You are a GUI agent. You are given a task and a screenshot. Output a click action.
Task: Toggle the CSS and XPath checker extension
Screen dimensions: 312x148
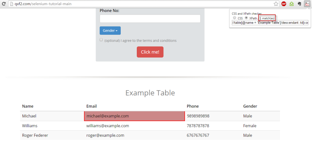tap(307, 4)
